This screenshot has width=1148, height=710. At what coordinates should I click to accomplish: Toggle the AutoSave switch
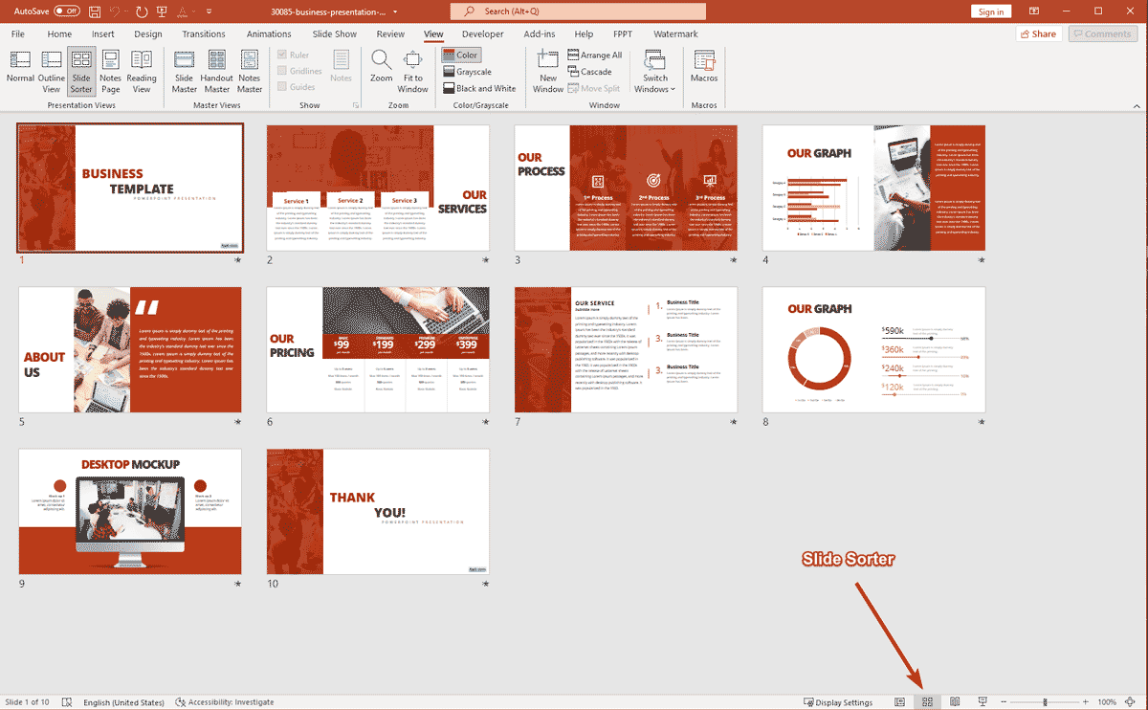tap(66, 11)
